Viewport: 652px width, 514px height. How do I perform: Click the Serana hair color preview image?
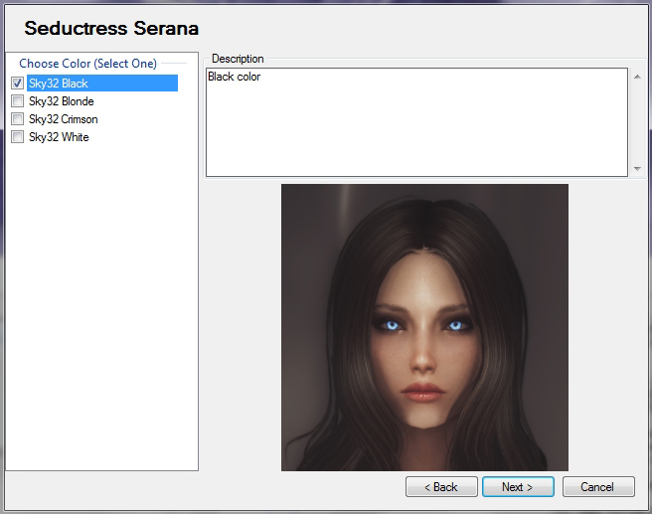click(424, 328)
